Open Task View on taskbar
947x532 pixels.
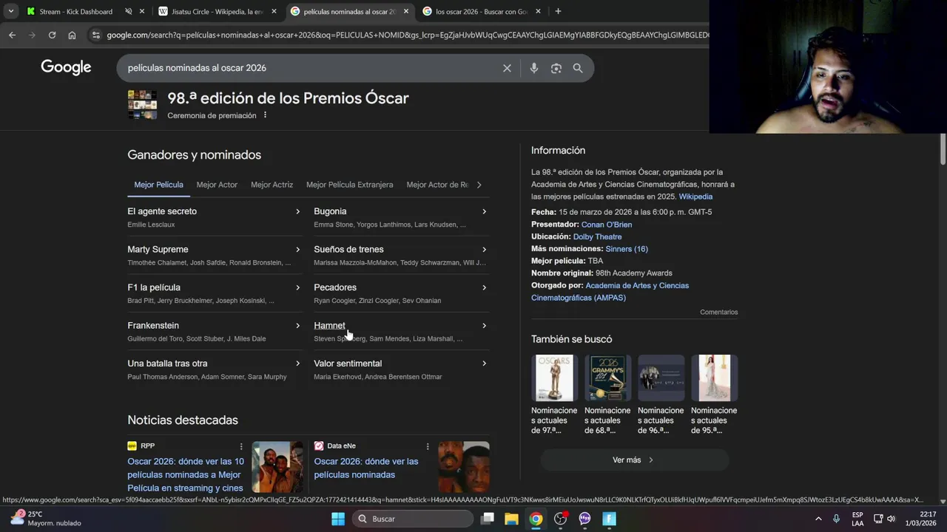(x=487, y=519)
